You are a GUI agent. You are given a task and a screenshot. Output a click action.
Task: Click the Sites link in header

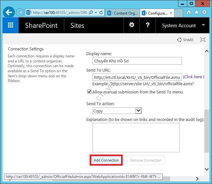click(78, 26)
